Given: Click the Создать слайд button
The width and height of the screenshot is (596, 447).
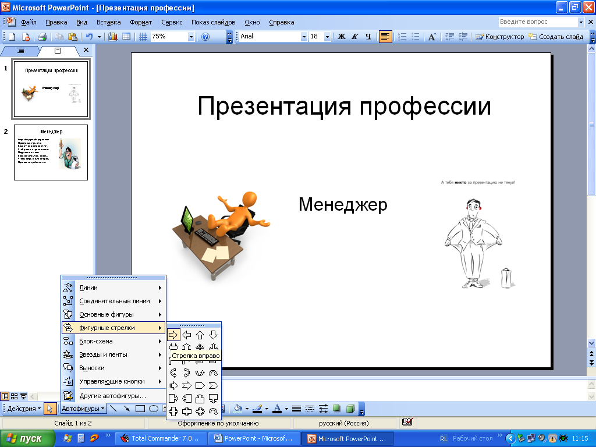Looking at the screenshot, I should coord(556,37).
